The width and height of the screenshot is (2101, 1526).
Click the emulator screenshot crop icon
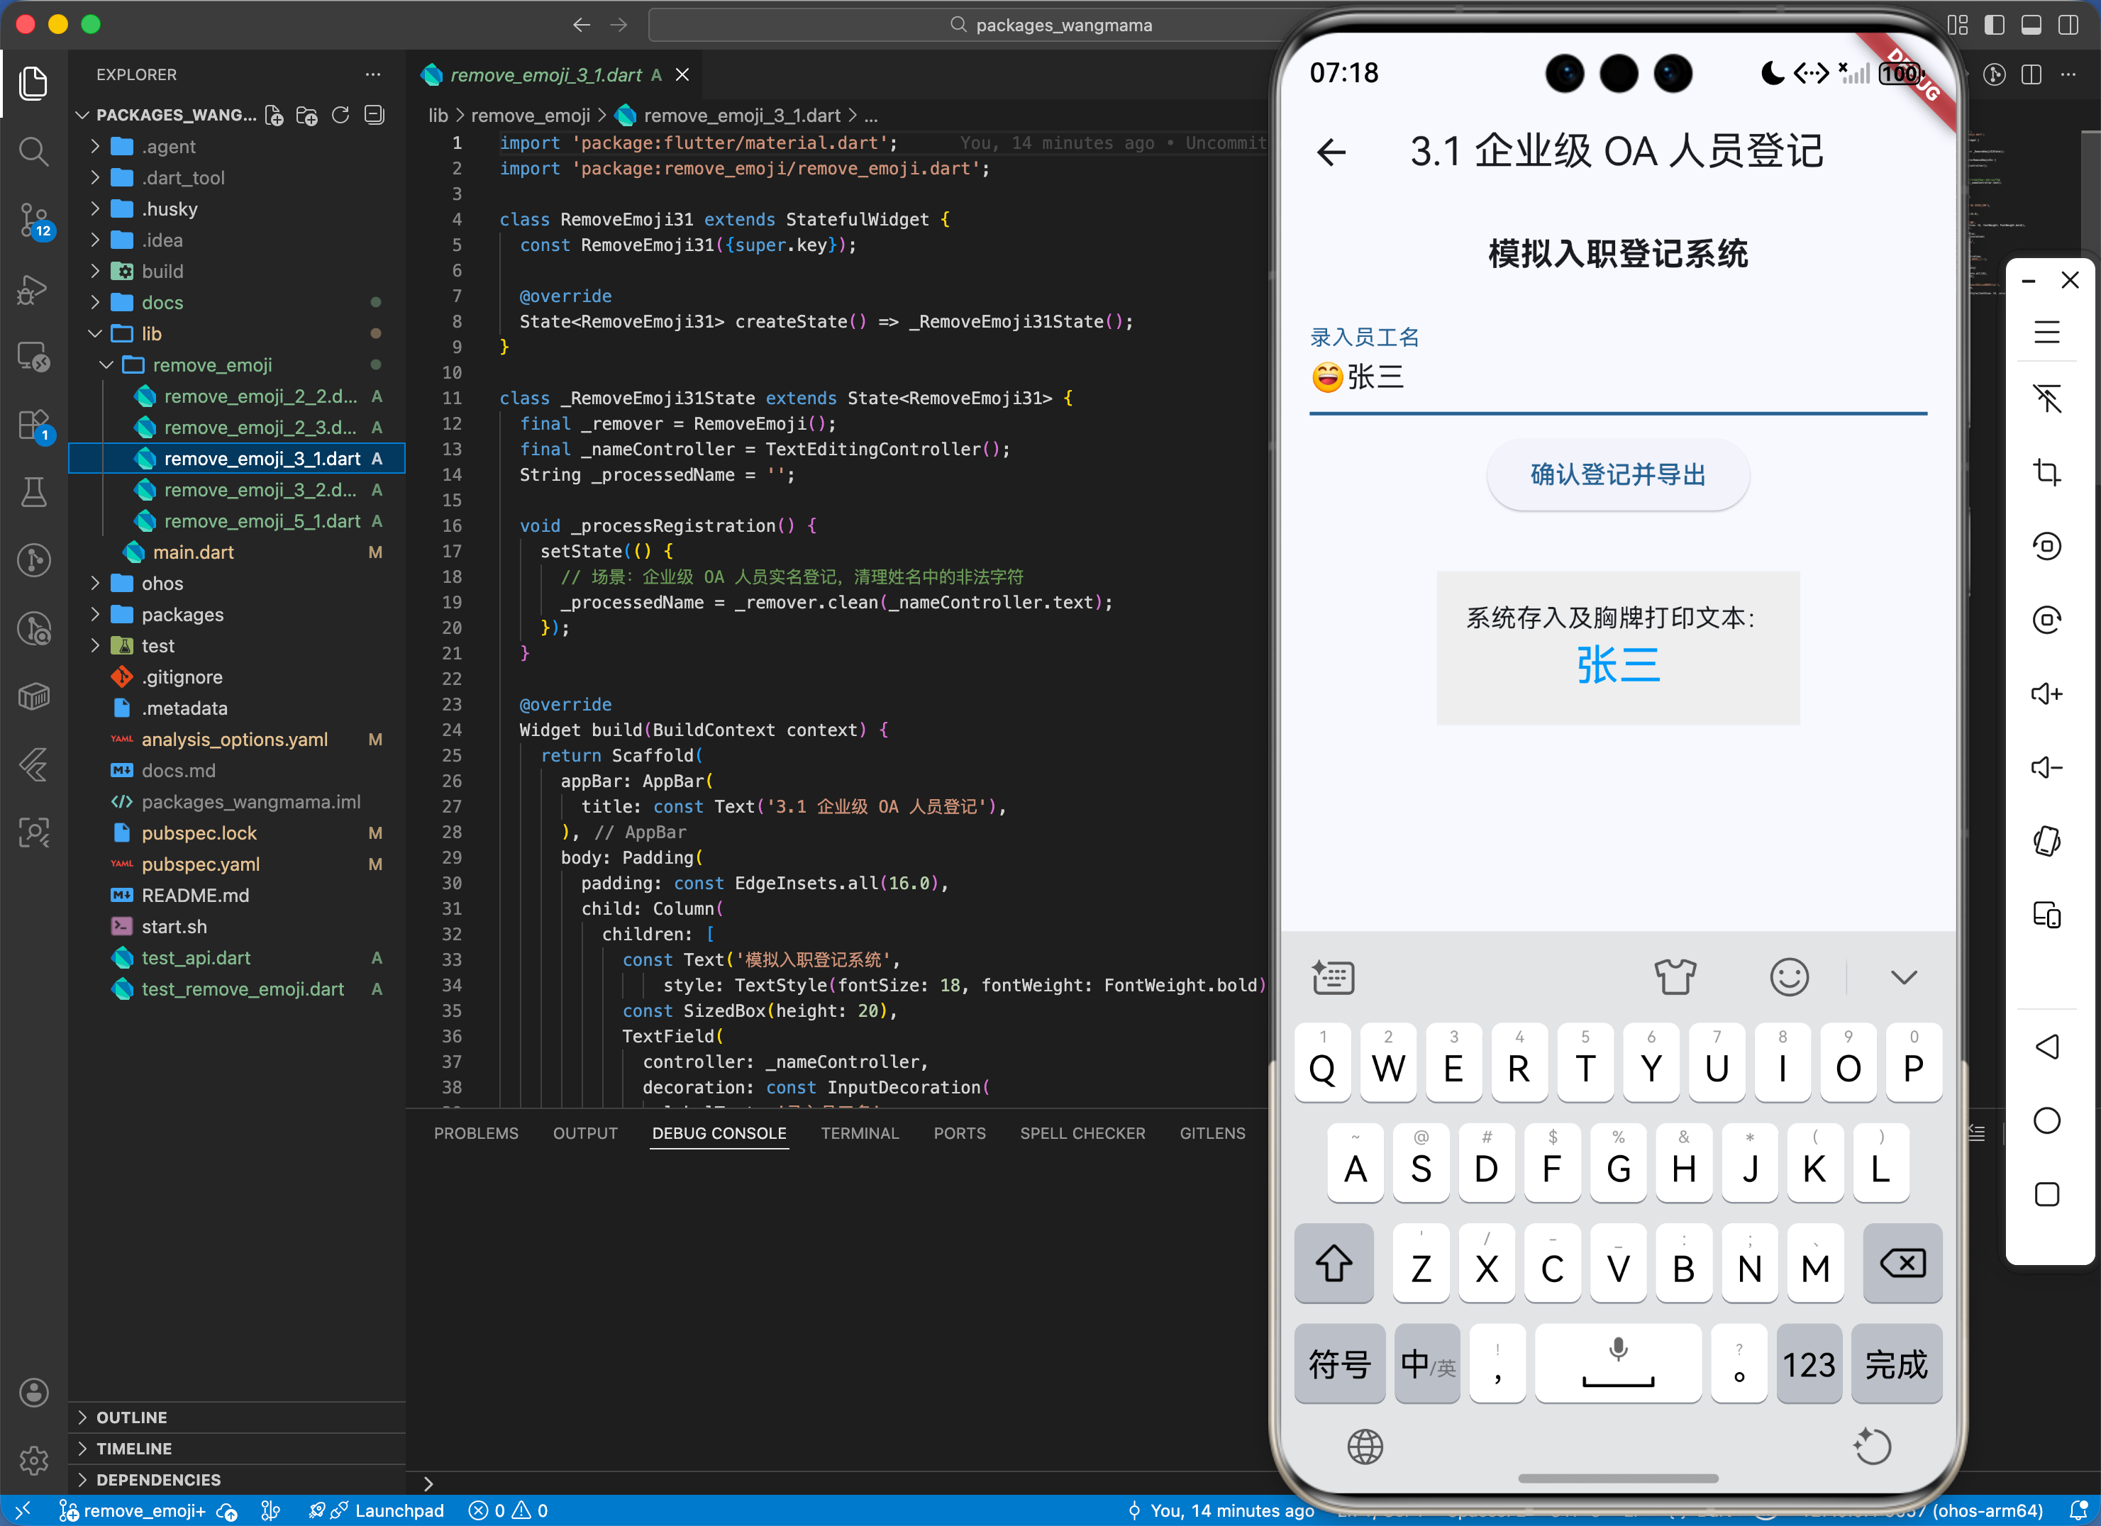(x=2046, y=472)
